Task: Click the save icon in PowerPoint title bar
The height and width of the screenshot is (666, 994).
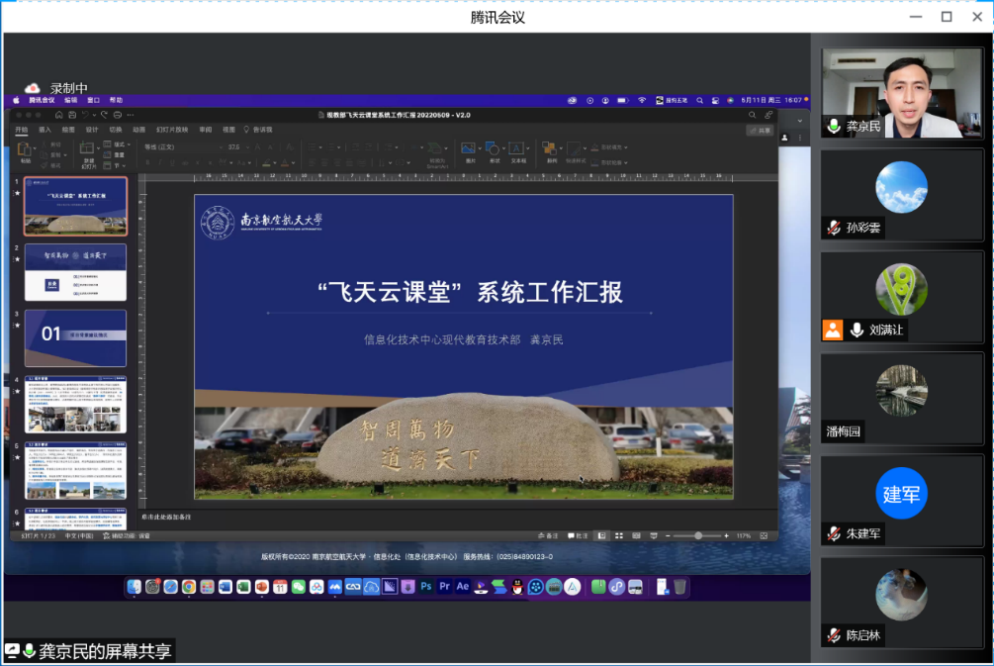Action: pyautogui.click(x=72, y=115)
